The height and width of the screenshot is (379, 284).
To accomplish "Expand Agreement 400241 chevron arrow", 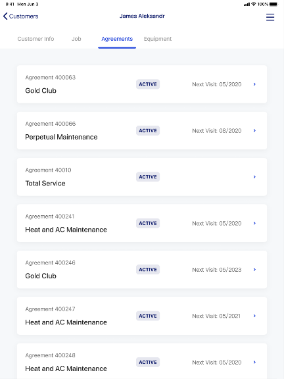I will [x=254, y=223].
